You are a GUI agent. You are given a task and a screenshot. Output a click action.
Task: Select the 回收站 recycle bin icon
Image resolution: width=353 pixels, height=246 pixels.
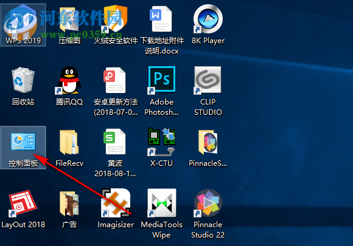coord(23,80)
